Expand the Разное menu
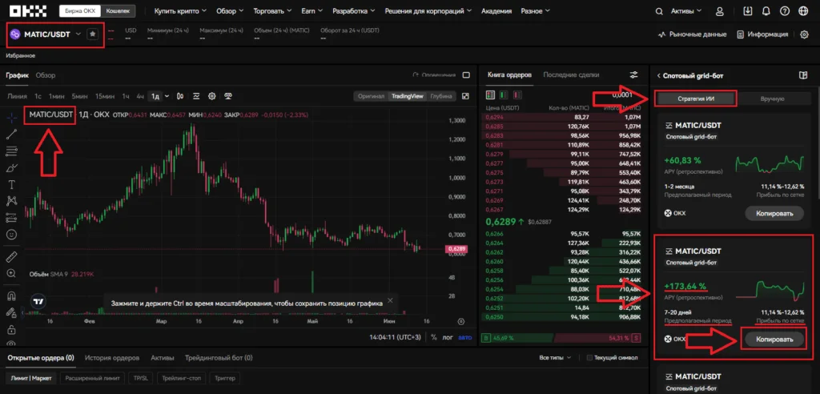Viewport: 820px width, 394px height. pos(535,10)
